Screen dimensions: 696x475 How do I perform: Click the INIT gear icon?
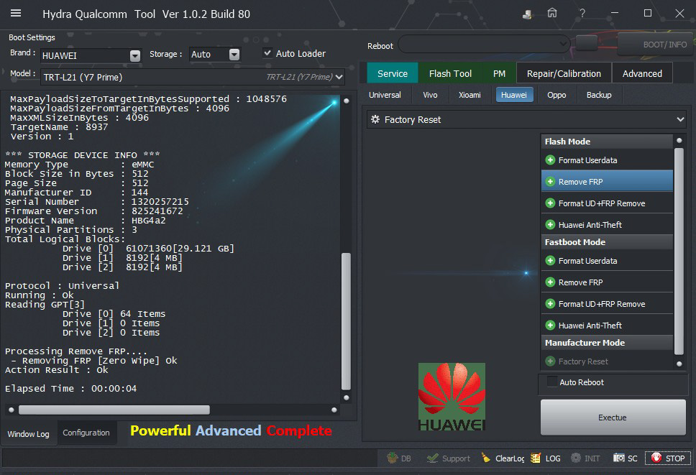(x=576, y=458)
